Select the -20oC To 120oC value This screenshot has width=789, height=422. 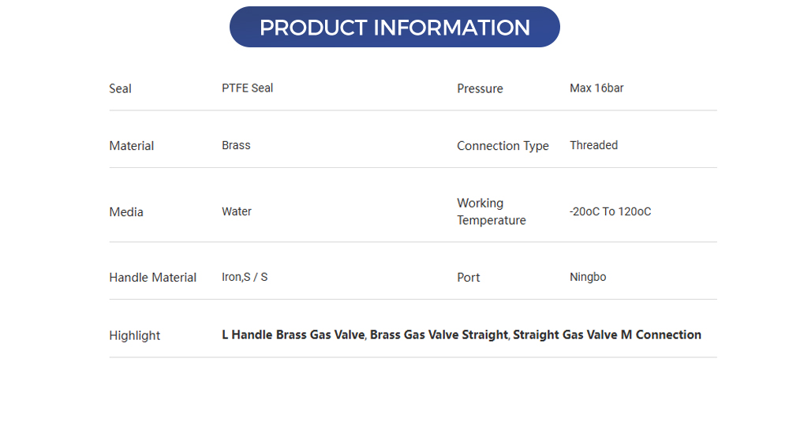[610, 212]
